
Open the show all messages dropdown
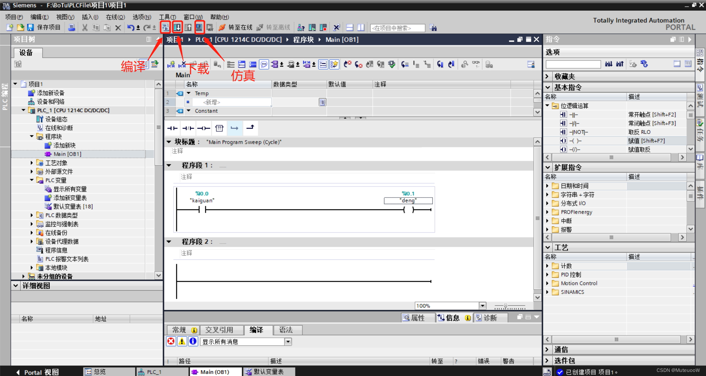point(288,341)
